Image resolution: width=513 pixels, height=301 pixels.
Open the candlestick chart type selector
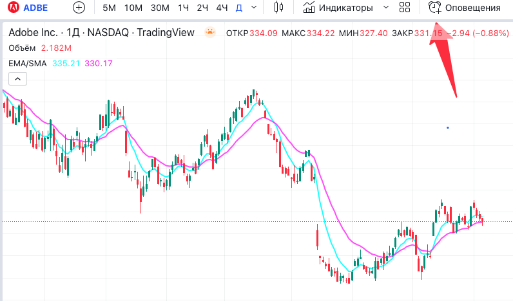point(278,8)
